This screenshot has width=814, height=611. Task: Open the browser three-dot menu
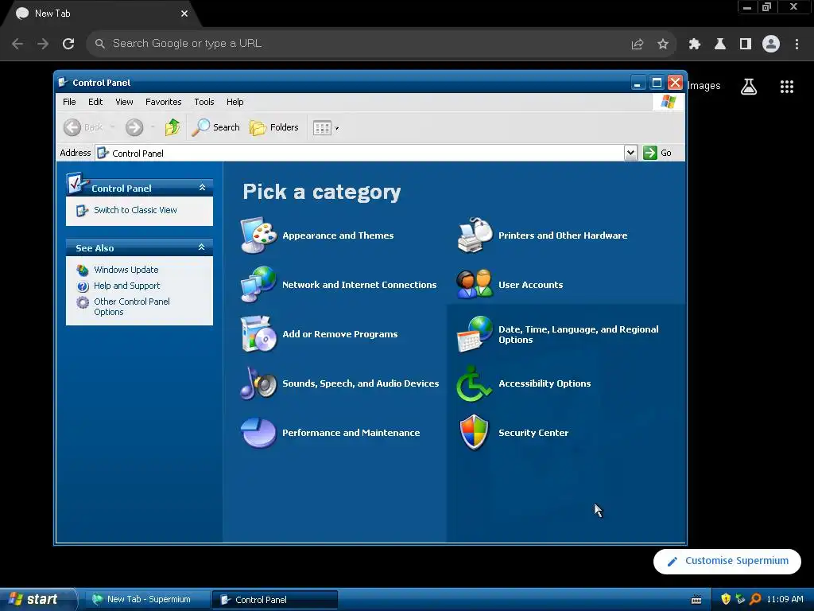(x=797, y=45)
